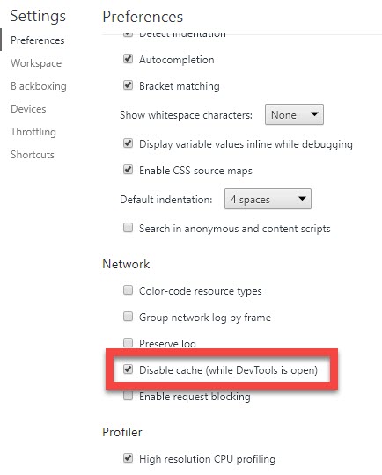Toggle Enable CSS source maps

(x=128, y=170)
